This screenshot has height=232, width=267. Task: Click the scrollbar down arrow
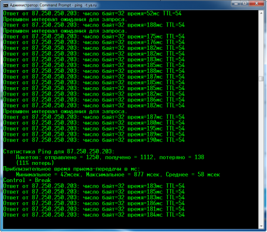pos(261,226)
